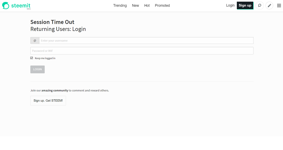This screenshot has height=150, width=283.
Task: Click the Password or WIF field
Action: [x=142, y=51]
